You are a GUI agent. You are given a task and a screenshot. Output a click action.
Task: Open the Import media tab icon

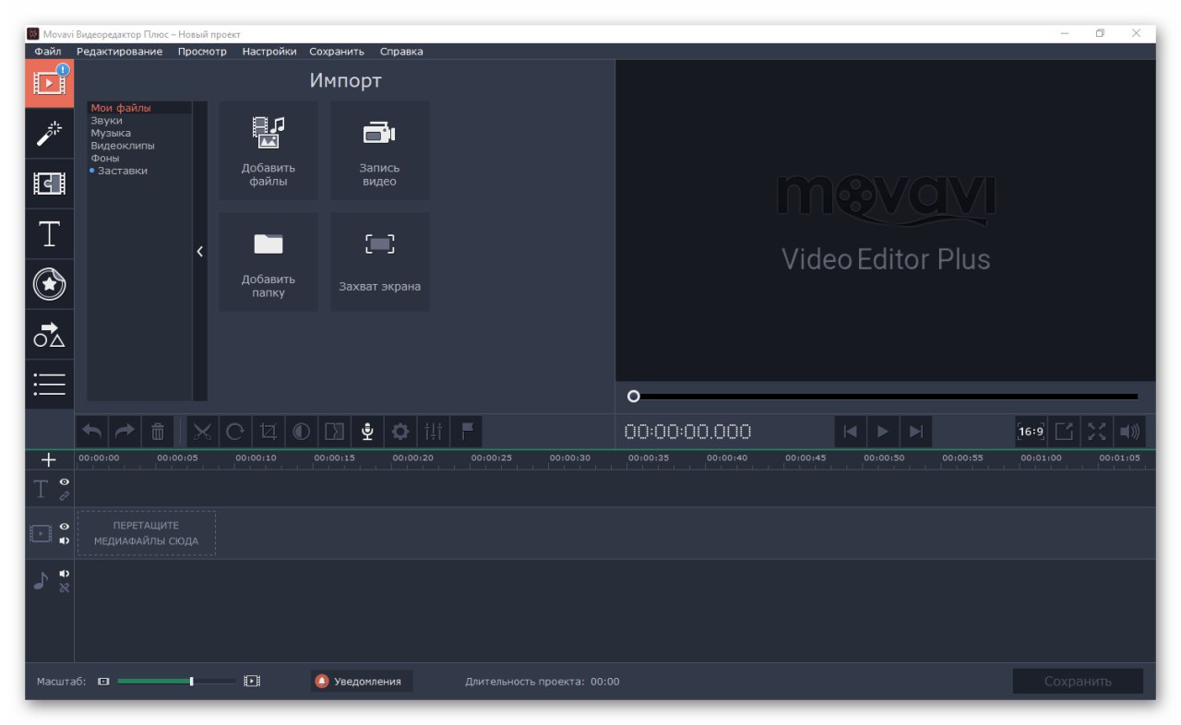point(49,83)
